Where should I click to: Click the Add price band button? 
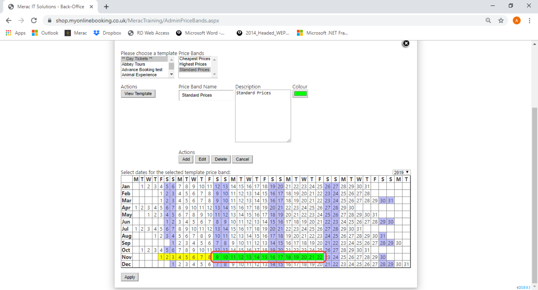(x=186, y=159)
